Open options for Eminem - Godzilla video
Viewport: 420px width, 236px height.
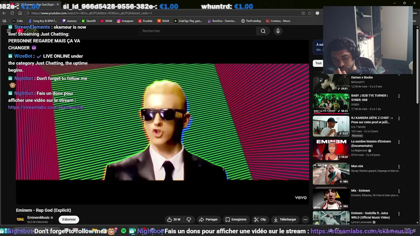[x=399, y=214]
